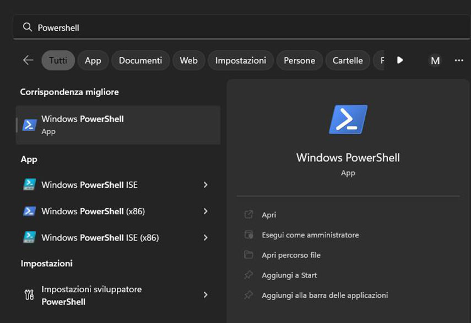The width and height of the screenshot is (471, 323).
Task: Click the developer settings tools icon
Action: pyautogui.click(x=29, y=295)
